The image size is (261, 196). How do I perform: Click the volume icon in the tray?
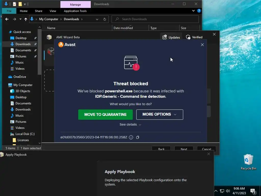228,191
